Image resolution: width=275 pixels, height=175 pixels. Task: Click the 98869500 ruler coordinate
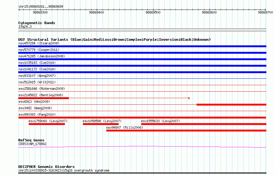(153, 12)
